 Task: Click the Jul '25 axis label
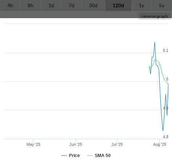pyautogui.click(x=117, y=144)
